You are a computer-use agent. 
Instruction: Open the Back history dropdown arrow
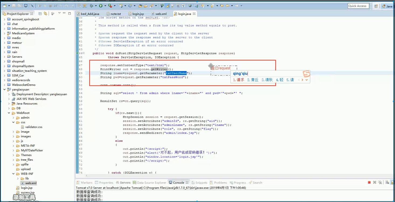(x=232, y=6)
